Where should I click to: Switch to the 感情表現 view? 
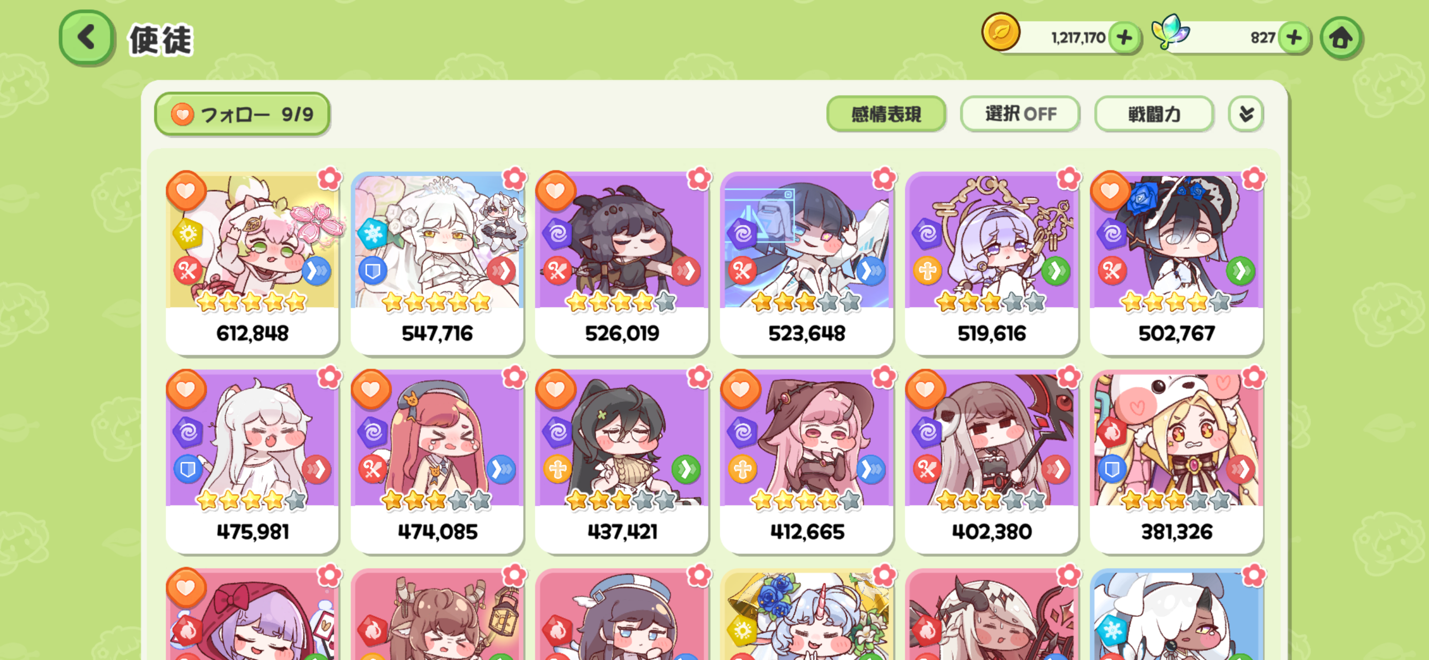tap(886, 114)
